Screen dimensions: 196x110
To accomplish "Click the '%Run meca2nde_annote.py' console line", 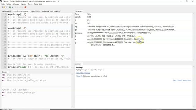I will point(21,93).
